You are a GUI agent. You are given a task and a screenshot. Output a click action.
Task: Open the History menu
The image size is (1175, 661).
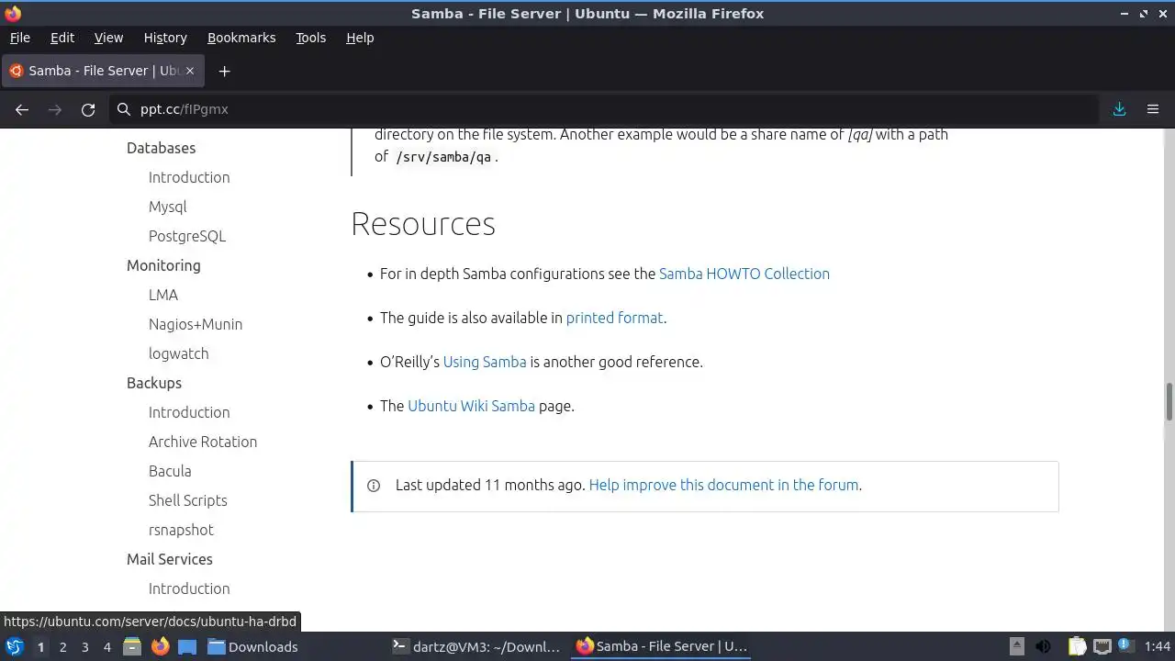(x=165, y=38)
